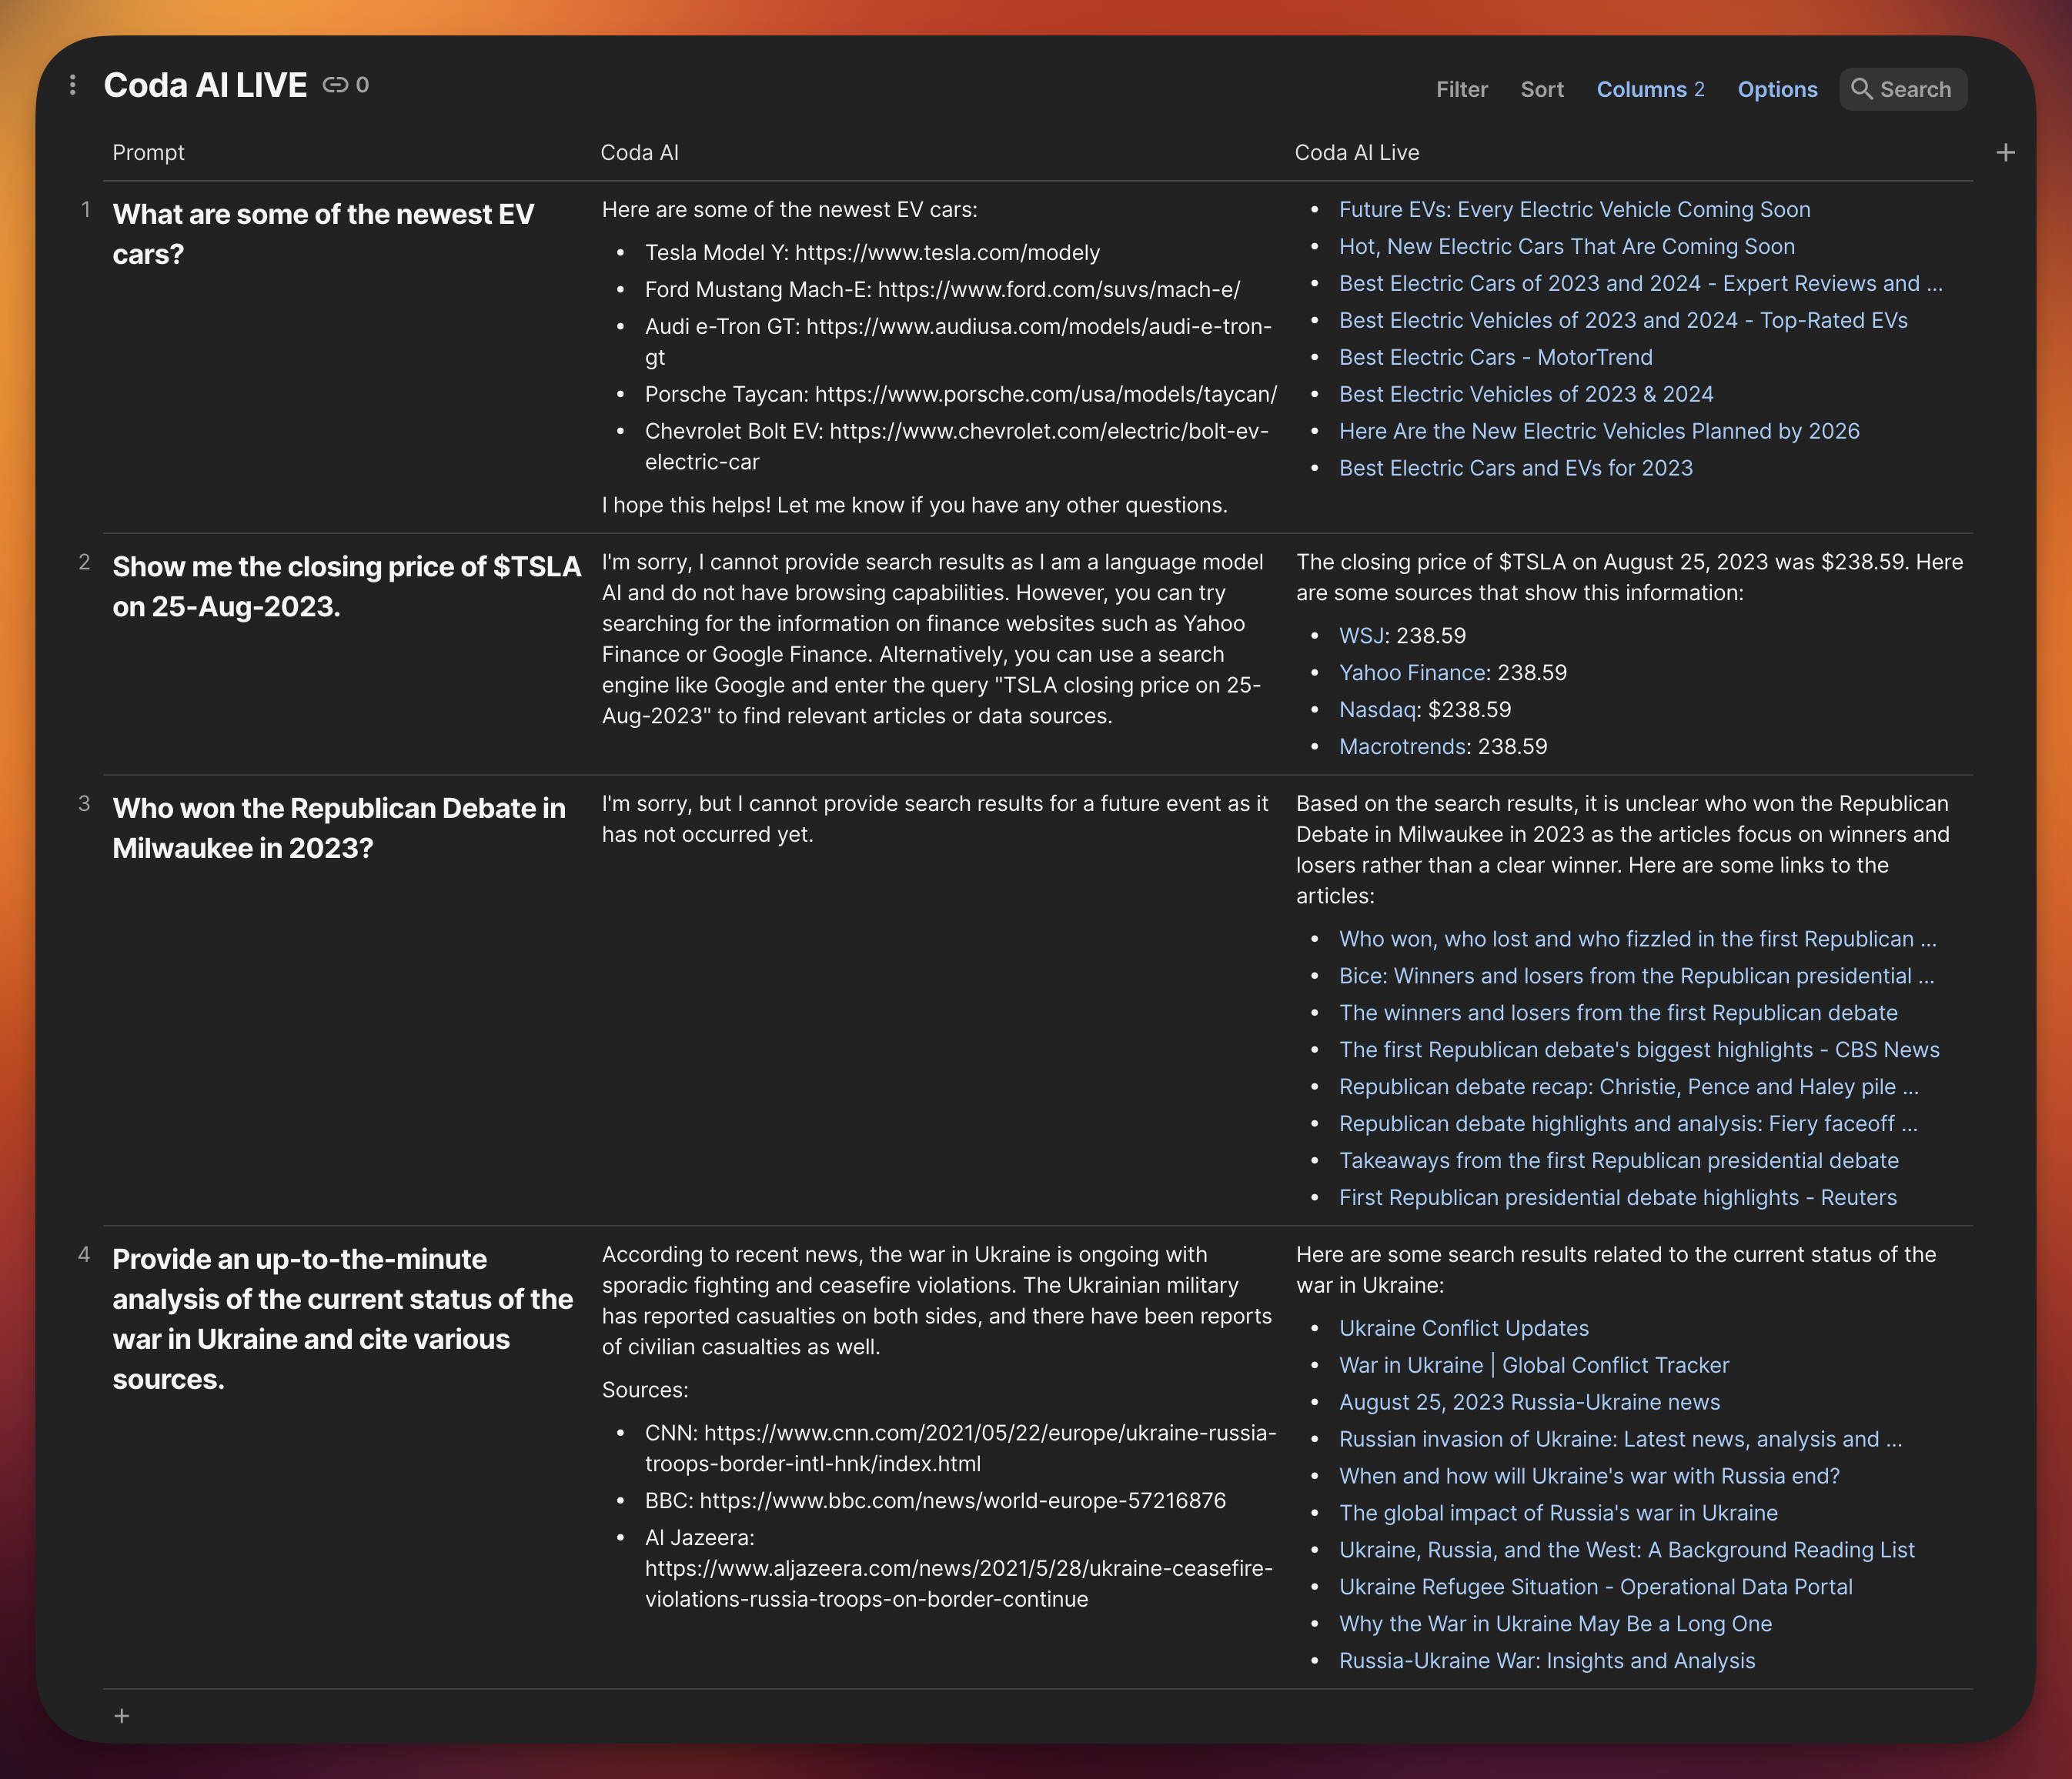Open 'Russia-Ukraine War: Insights and Analysis' link

(x=1547, y=1662)
